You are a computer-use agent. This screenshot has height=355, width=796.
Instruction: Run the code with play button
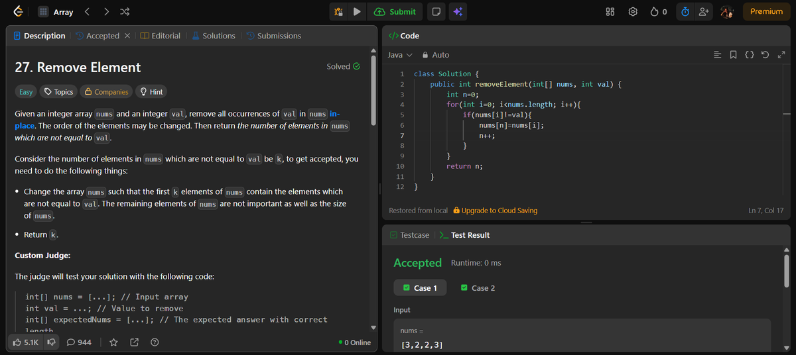coord(357,12)
